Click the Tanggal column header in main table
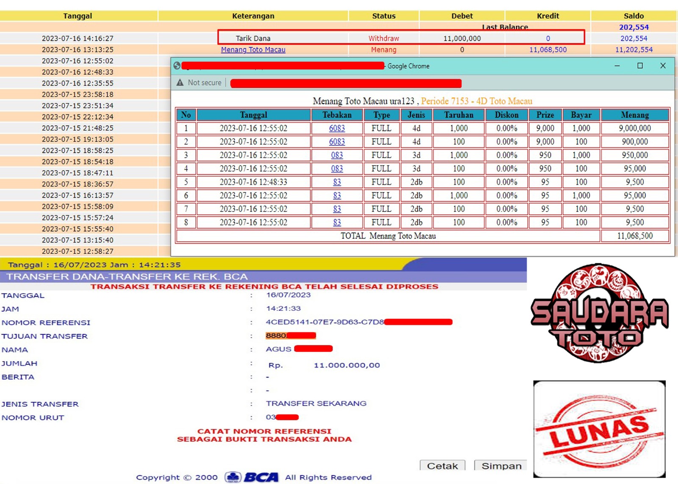Screen dimensions: 678x484 click(x=78, y=16)
